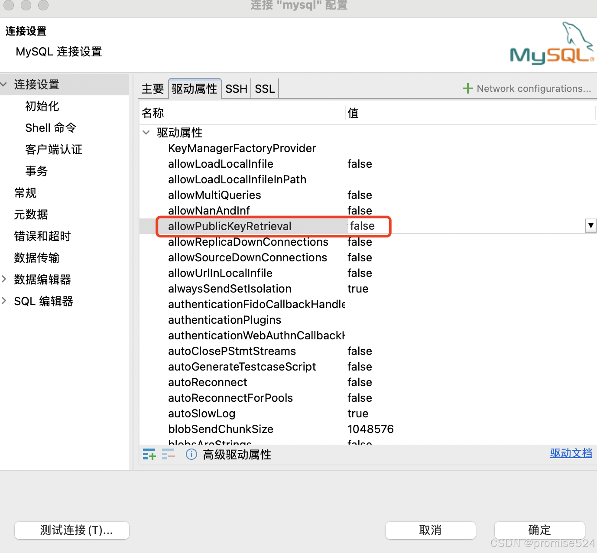
Task: Switch to the 驱动属性 tab
Action: (195, 89)
